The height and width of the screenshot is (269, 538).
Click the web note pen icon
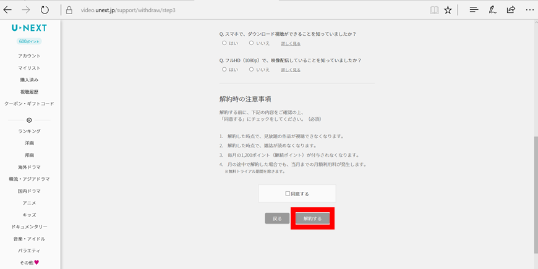click(493, 10)
